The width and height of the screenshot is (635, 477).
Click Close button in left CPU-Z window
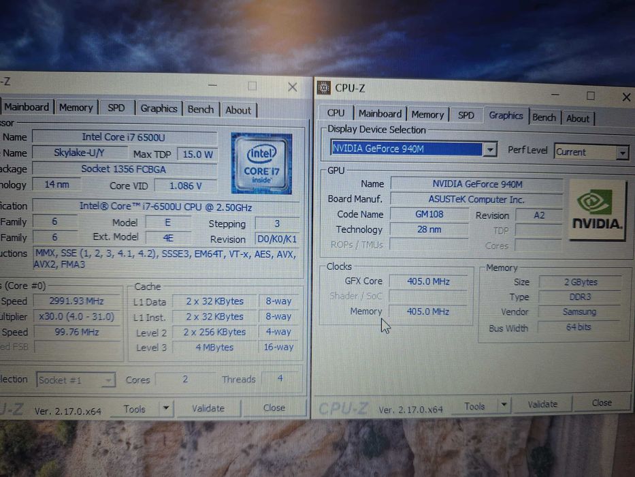(x=274, y=407)
